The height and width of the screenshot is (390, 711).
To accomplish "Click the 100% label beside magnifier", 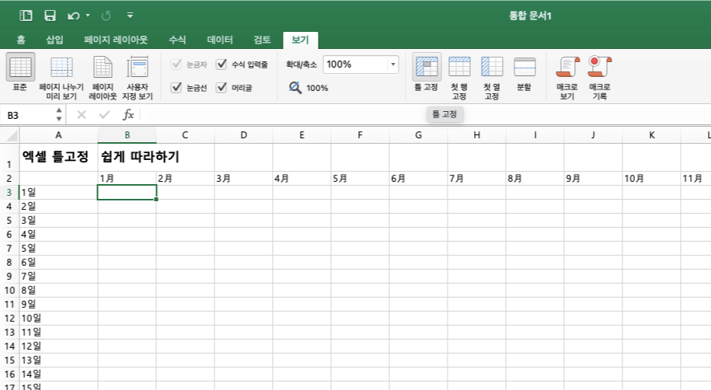I will (x=317, y=88).
